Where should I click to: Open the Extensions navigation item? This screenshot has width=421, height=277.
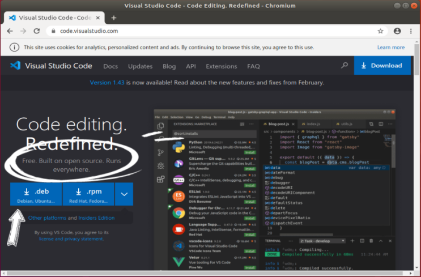tap(222, 66)
